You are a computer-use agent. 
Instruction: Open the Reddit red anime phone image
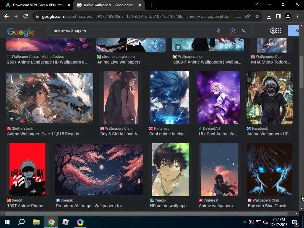tap(27, 170)
